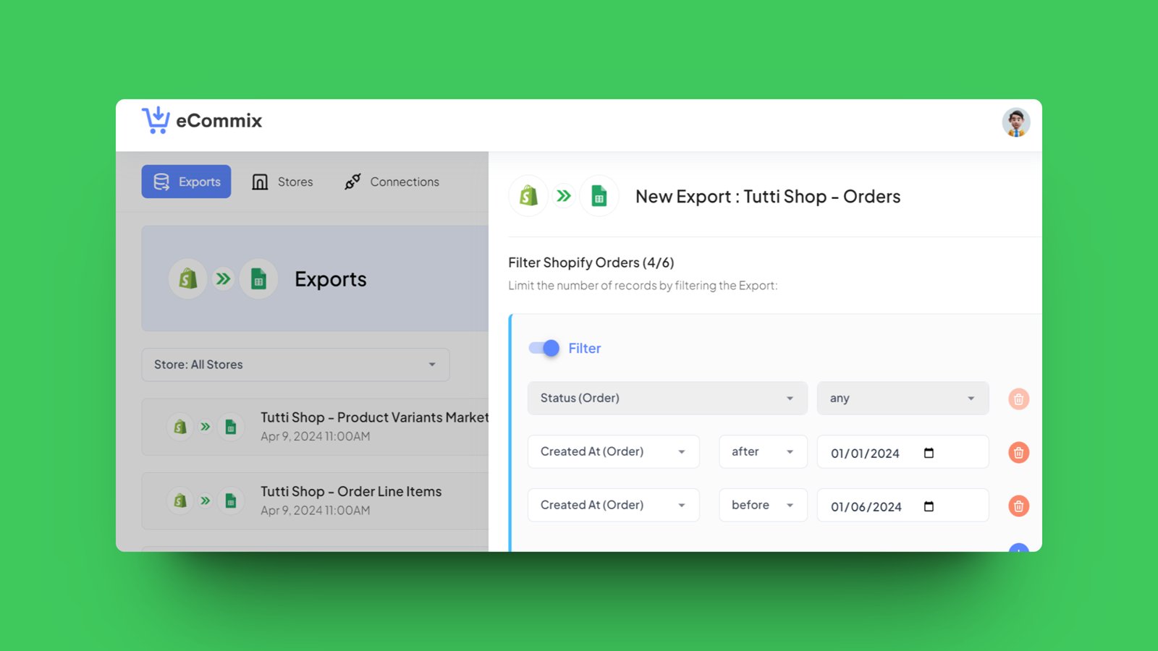Click the date picker icon for 01/06/2024
The width and height of the screenshot is (1158, 651).
[x=930, y=506]
